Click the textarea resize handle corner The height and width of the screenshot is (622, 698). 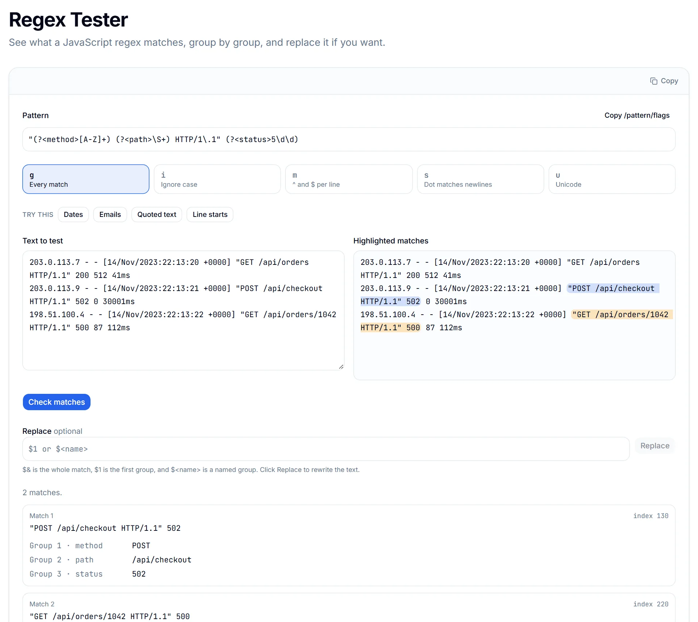[341, 367]
